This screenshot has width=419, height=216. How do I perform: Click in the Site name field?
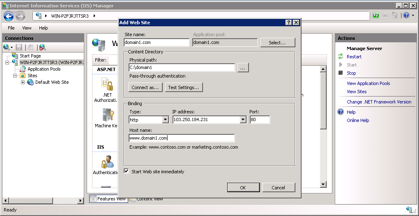(x=157, y=42)
